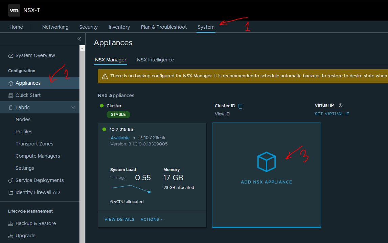The height and width of the screenshot is (243, 388).
Task: Click the Available status link
Action: tap(120, 138)
